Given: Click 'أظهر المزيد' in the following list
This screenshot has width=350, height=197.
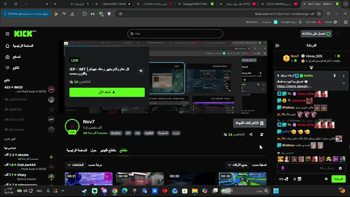Looking at the screenshot, I should [10, 139].
